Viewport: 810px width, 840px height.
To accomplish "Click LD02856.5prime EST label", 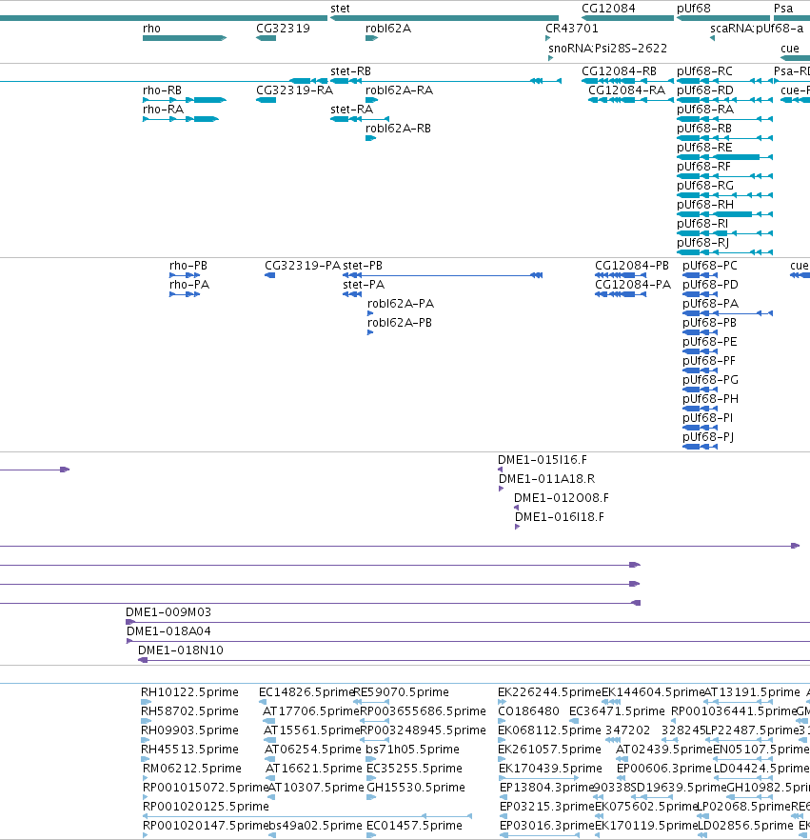I will coord(745,826).
